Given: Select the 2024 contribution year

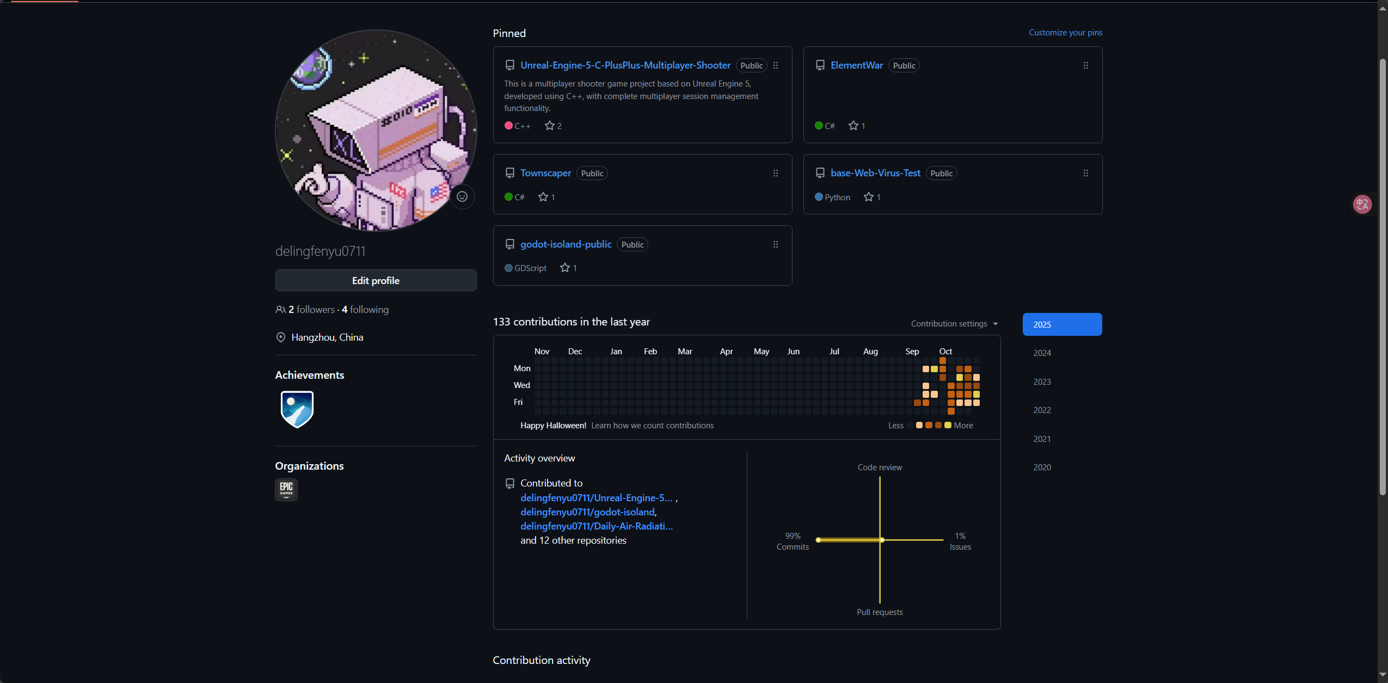Looking at the screenshot, I should (x=1042, y=353).
